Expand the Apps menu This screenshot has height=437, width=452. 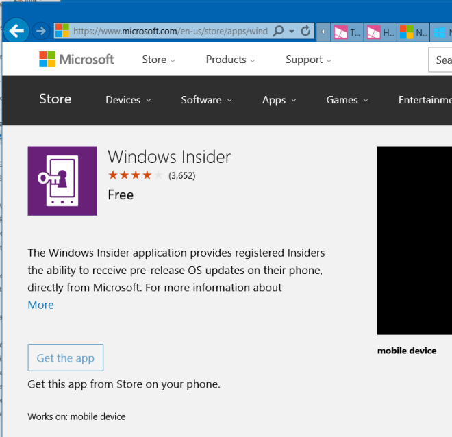point(279,100)
